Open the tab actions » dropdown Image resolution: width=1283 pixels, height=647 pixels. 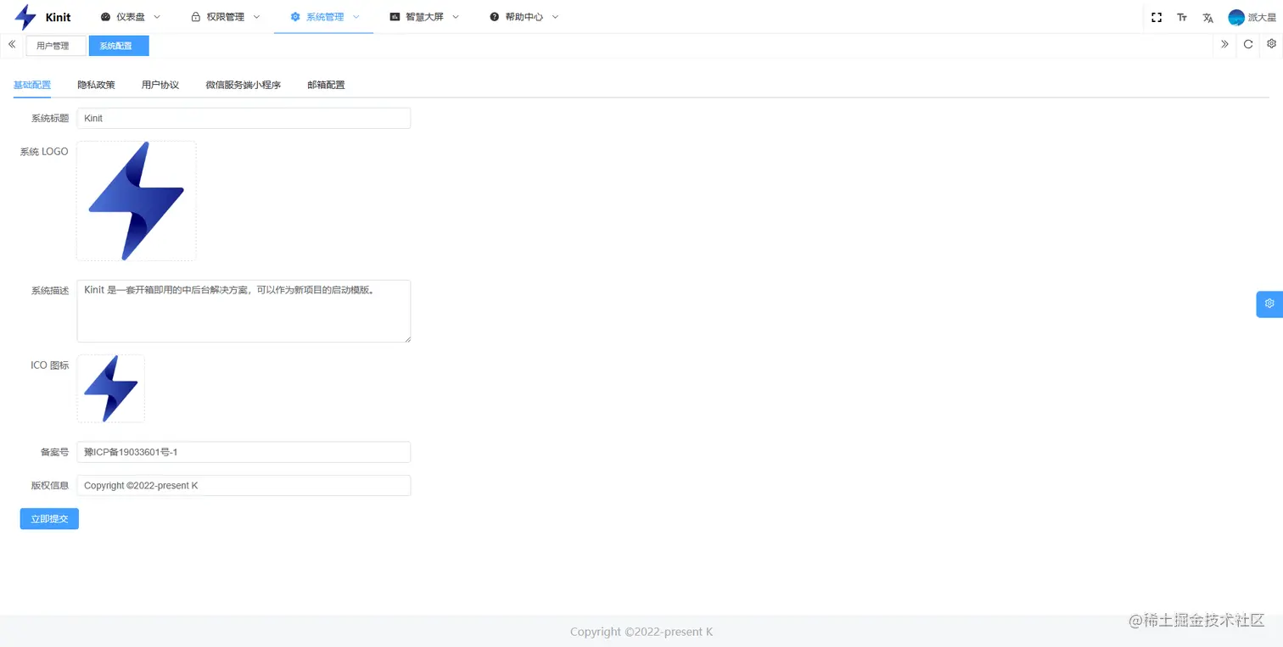[x=1224, y=44]
